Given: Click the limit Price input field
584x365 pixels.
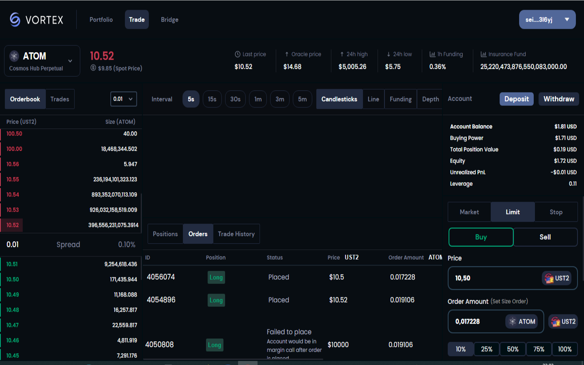Looking at the screenshot, I should click(513, 278).
